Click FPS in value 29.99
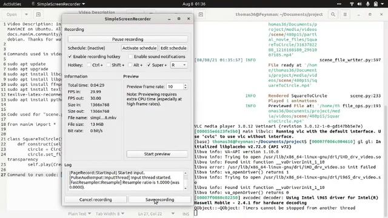 tap(96, 91)
